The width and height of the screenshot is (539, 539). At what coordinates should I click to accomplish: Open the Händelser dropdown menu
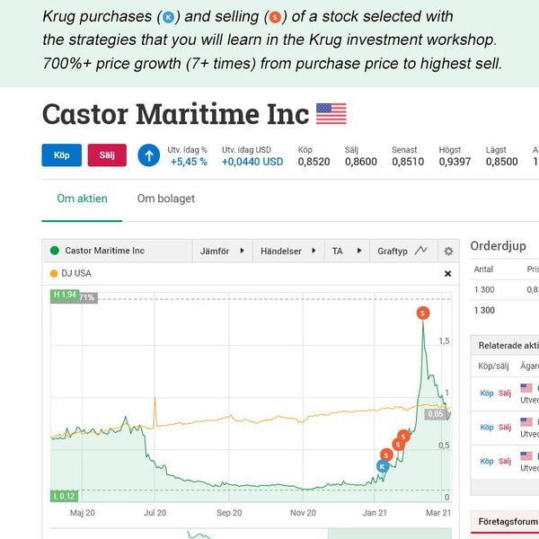288,251
